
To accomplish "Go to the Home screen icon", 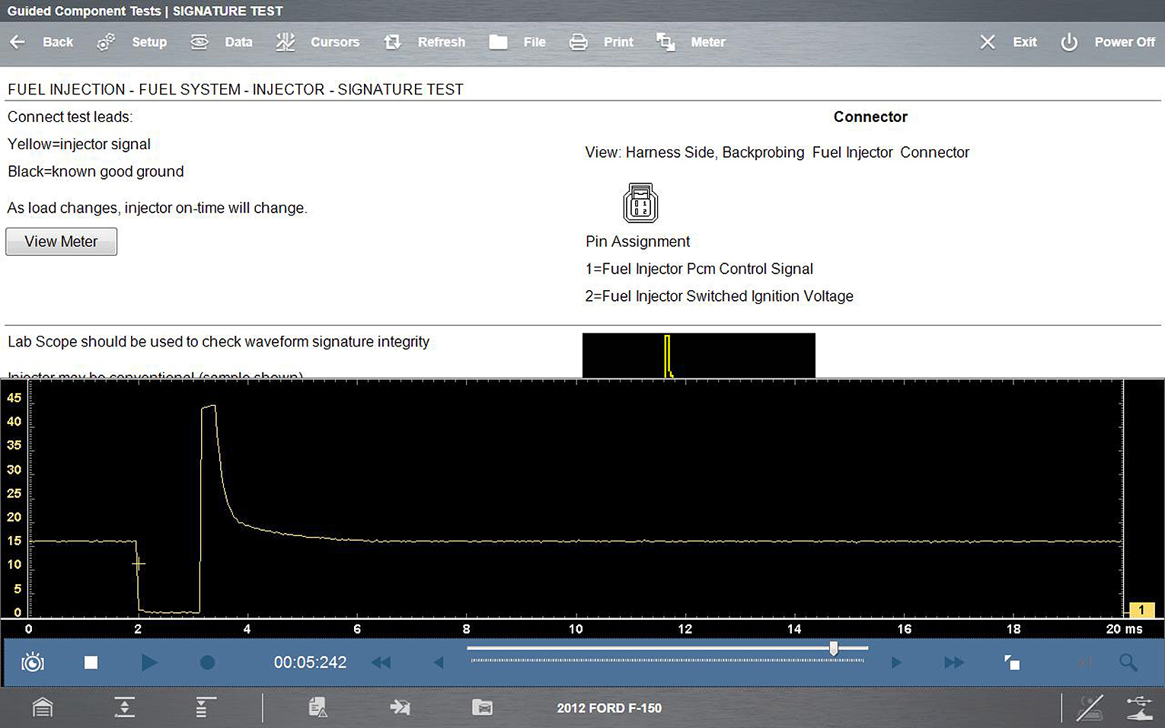I will click(x=43, y=707).
